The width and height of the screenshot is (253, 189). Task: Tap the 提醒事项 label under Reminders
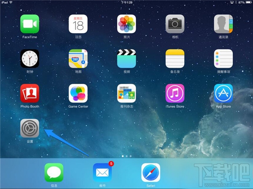(x=223, y=72)
